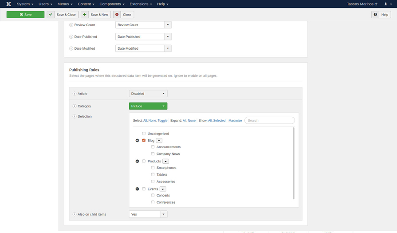Click the info icon next to Category
Viewport: 397px width, 233px height.
point(75,106)
